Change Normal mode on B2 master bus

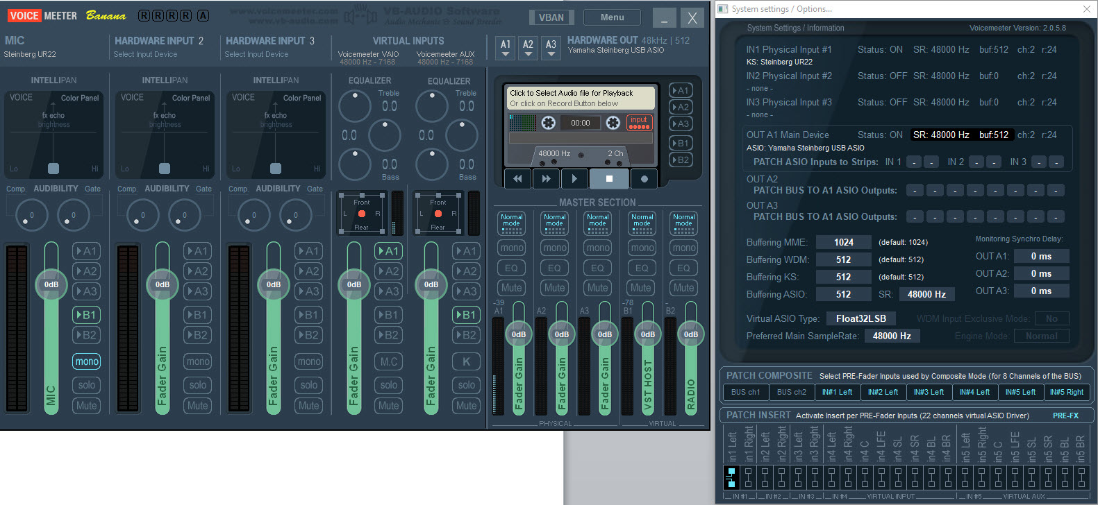click(684, 223)
